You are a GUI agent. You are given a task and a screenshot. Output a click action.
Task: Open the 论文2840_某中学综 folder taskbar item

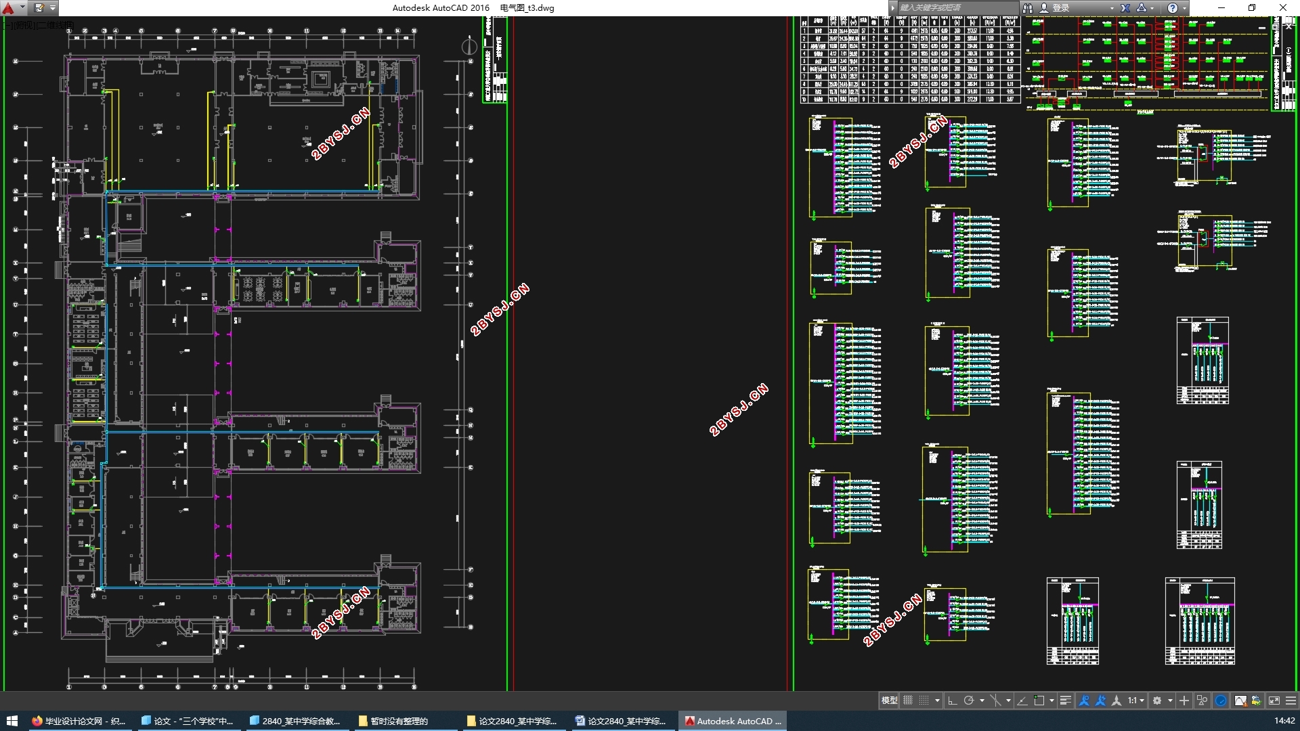(x=514, y=721)
